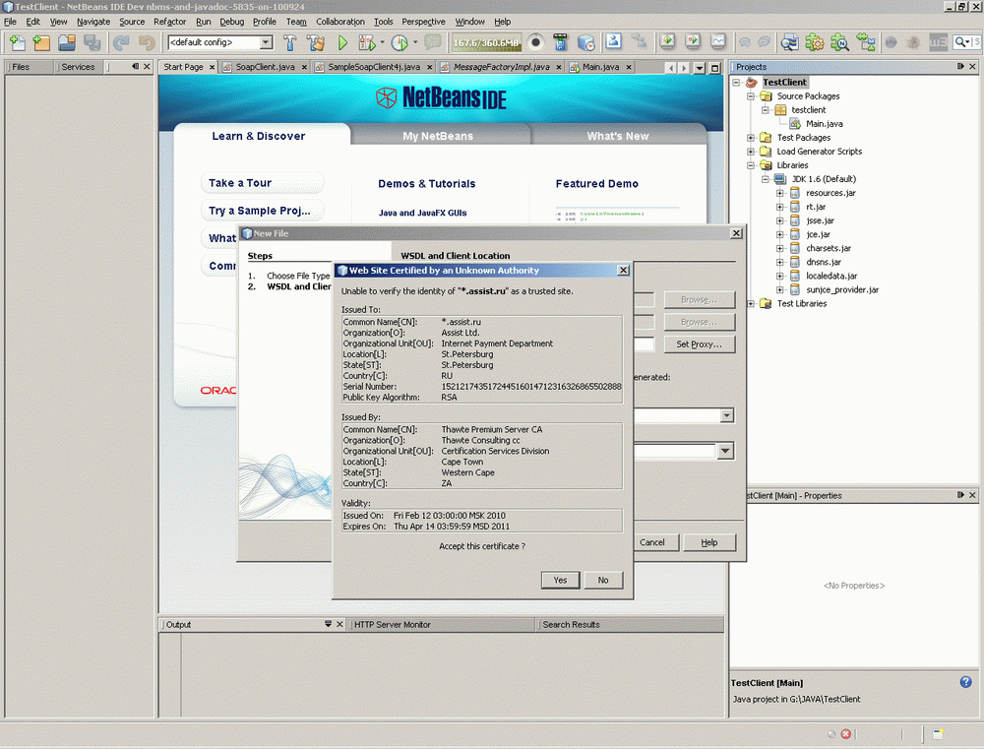984x749 pixels.
Task: Switch to the Services tab
Action: click(x=78, y=67)
